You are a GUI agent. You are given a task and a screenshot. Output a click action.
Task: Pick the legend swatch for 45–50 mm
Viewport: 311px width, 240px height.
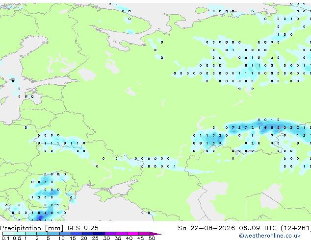(144, 234)
